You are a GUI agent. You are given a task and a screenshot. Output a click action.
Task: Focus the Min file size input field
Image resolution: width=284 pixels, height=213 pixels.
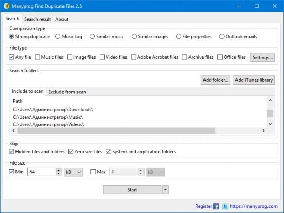click(42, 172)
